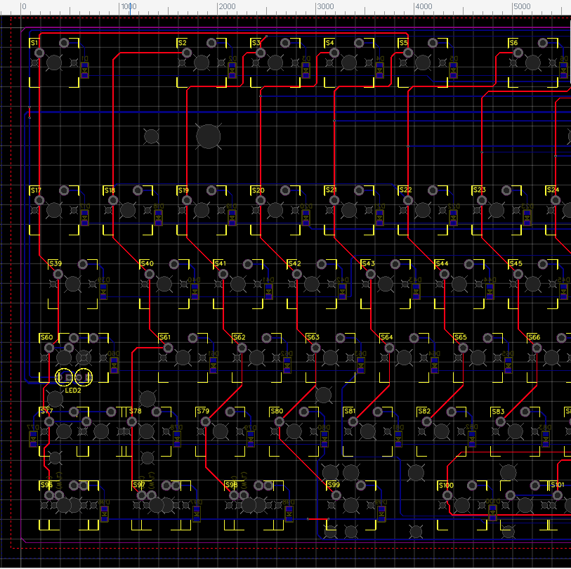571x569 pixels.
Task: Click the LED2 component circles
Action: pyautogui.click(x=72, y=377)
